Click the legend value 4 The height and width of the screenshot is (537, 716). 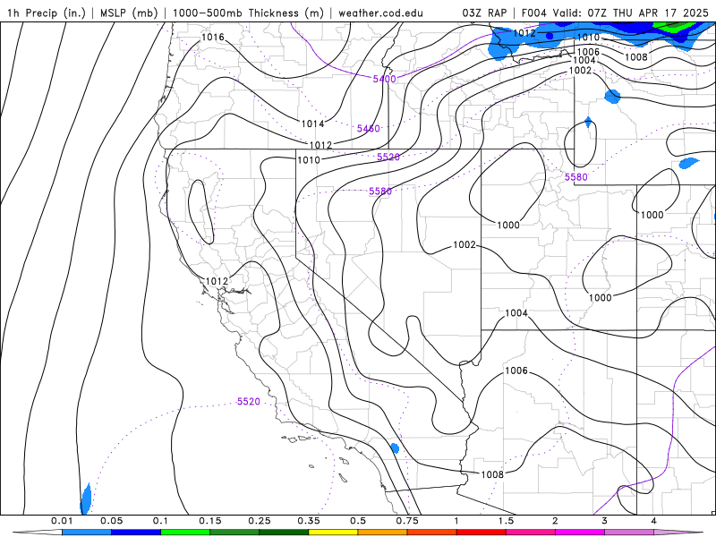pyautogui.click(x=654, y=521)
